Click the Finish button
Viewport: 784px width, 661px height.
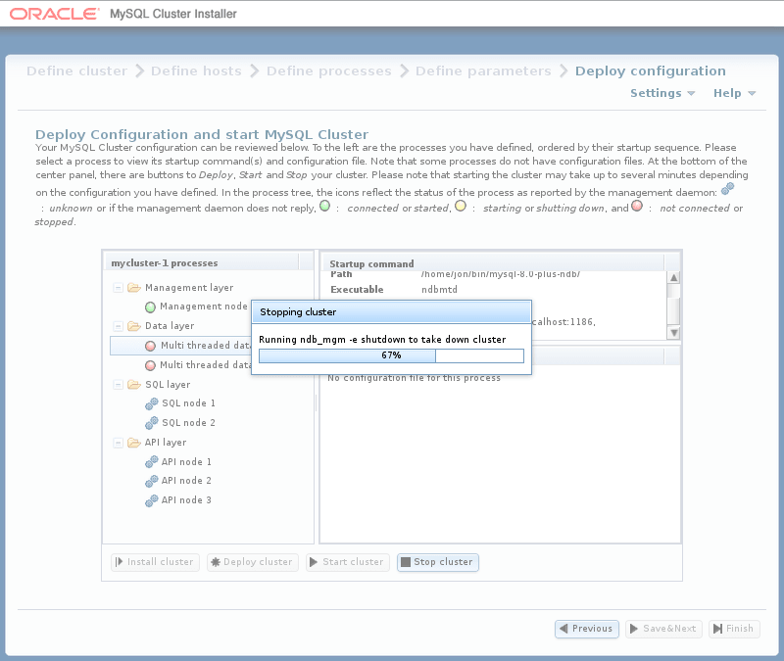(x=734, y=629)
